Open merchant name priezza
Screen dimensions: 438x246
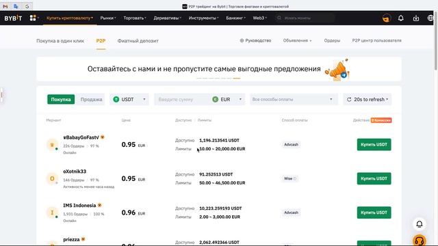[71, 239]
